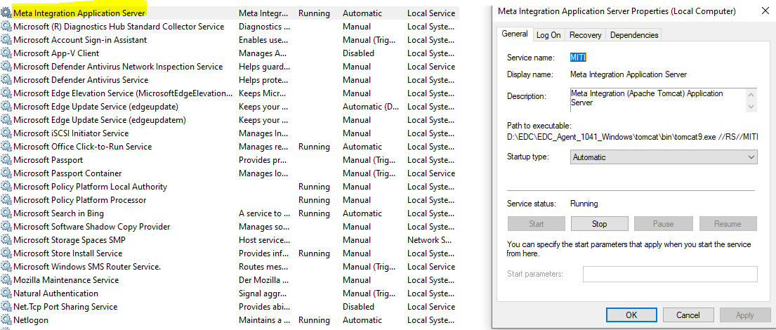Click gear icon beside Microsoft iSCSI Initiator Service

click(6, 133)
